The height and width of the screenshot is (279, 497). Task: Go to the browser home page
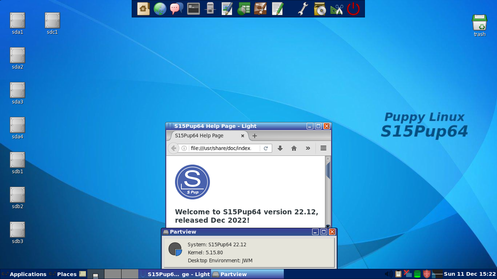coord(294,148)
